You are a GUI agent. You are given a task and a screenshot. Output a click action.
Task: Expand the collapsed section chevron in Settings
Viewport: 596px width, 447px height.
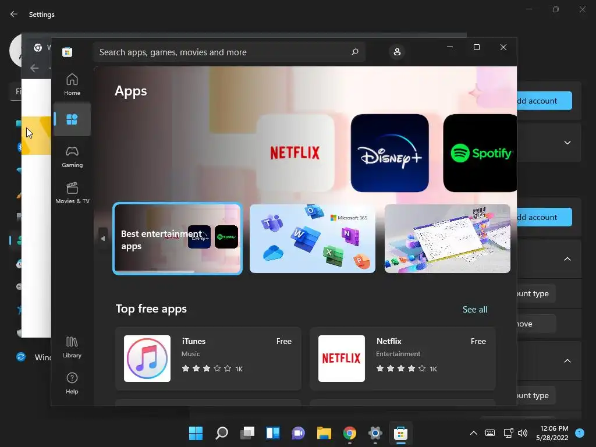(x=567, y=143)
